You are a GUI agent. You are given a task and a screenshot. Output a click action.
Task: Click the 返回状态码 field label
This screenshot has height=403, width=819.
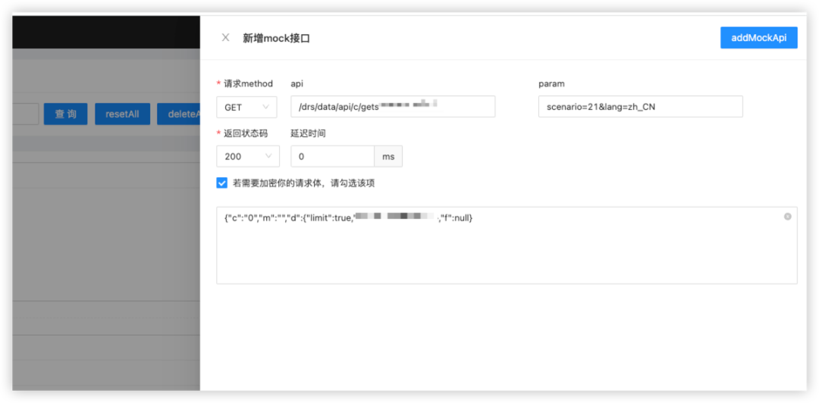coord(246,133)
